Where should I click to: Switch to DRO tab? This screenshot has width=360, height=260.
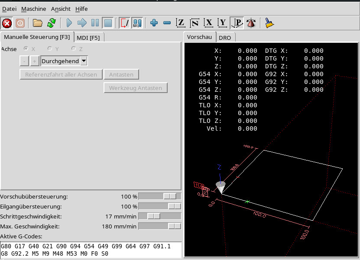click(225, 38)
